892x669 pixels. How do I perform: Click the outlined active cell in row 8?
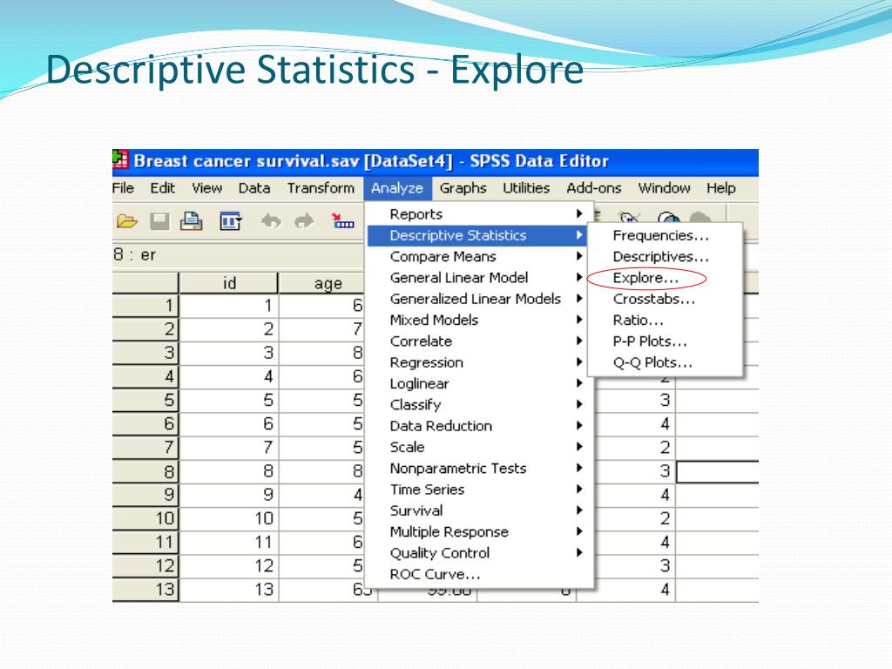[718, 471]
